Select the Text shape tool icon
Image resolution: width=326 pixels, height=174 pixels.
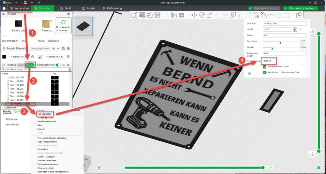click(256, 15)
